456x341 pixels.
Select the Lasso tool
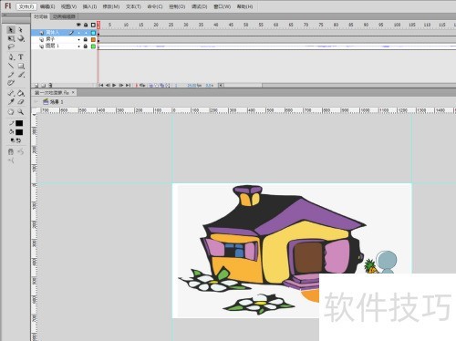click(x=11, y=47)
